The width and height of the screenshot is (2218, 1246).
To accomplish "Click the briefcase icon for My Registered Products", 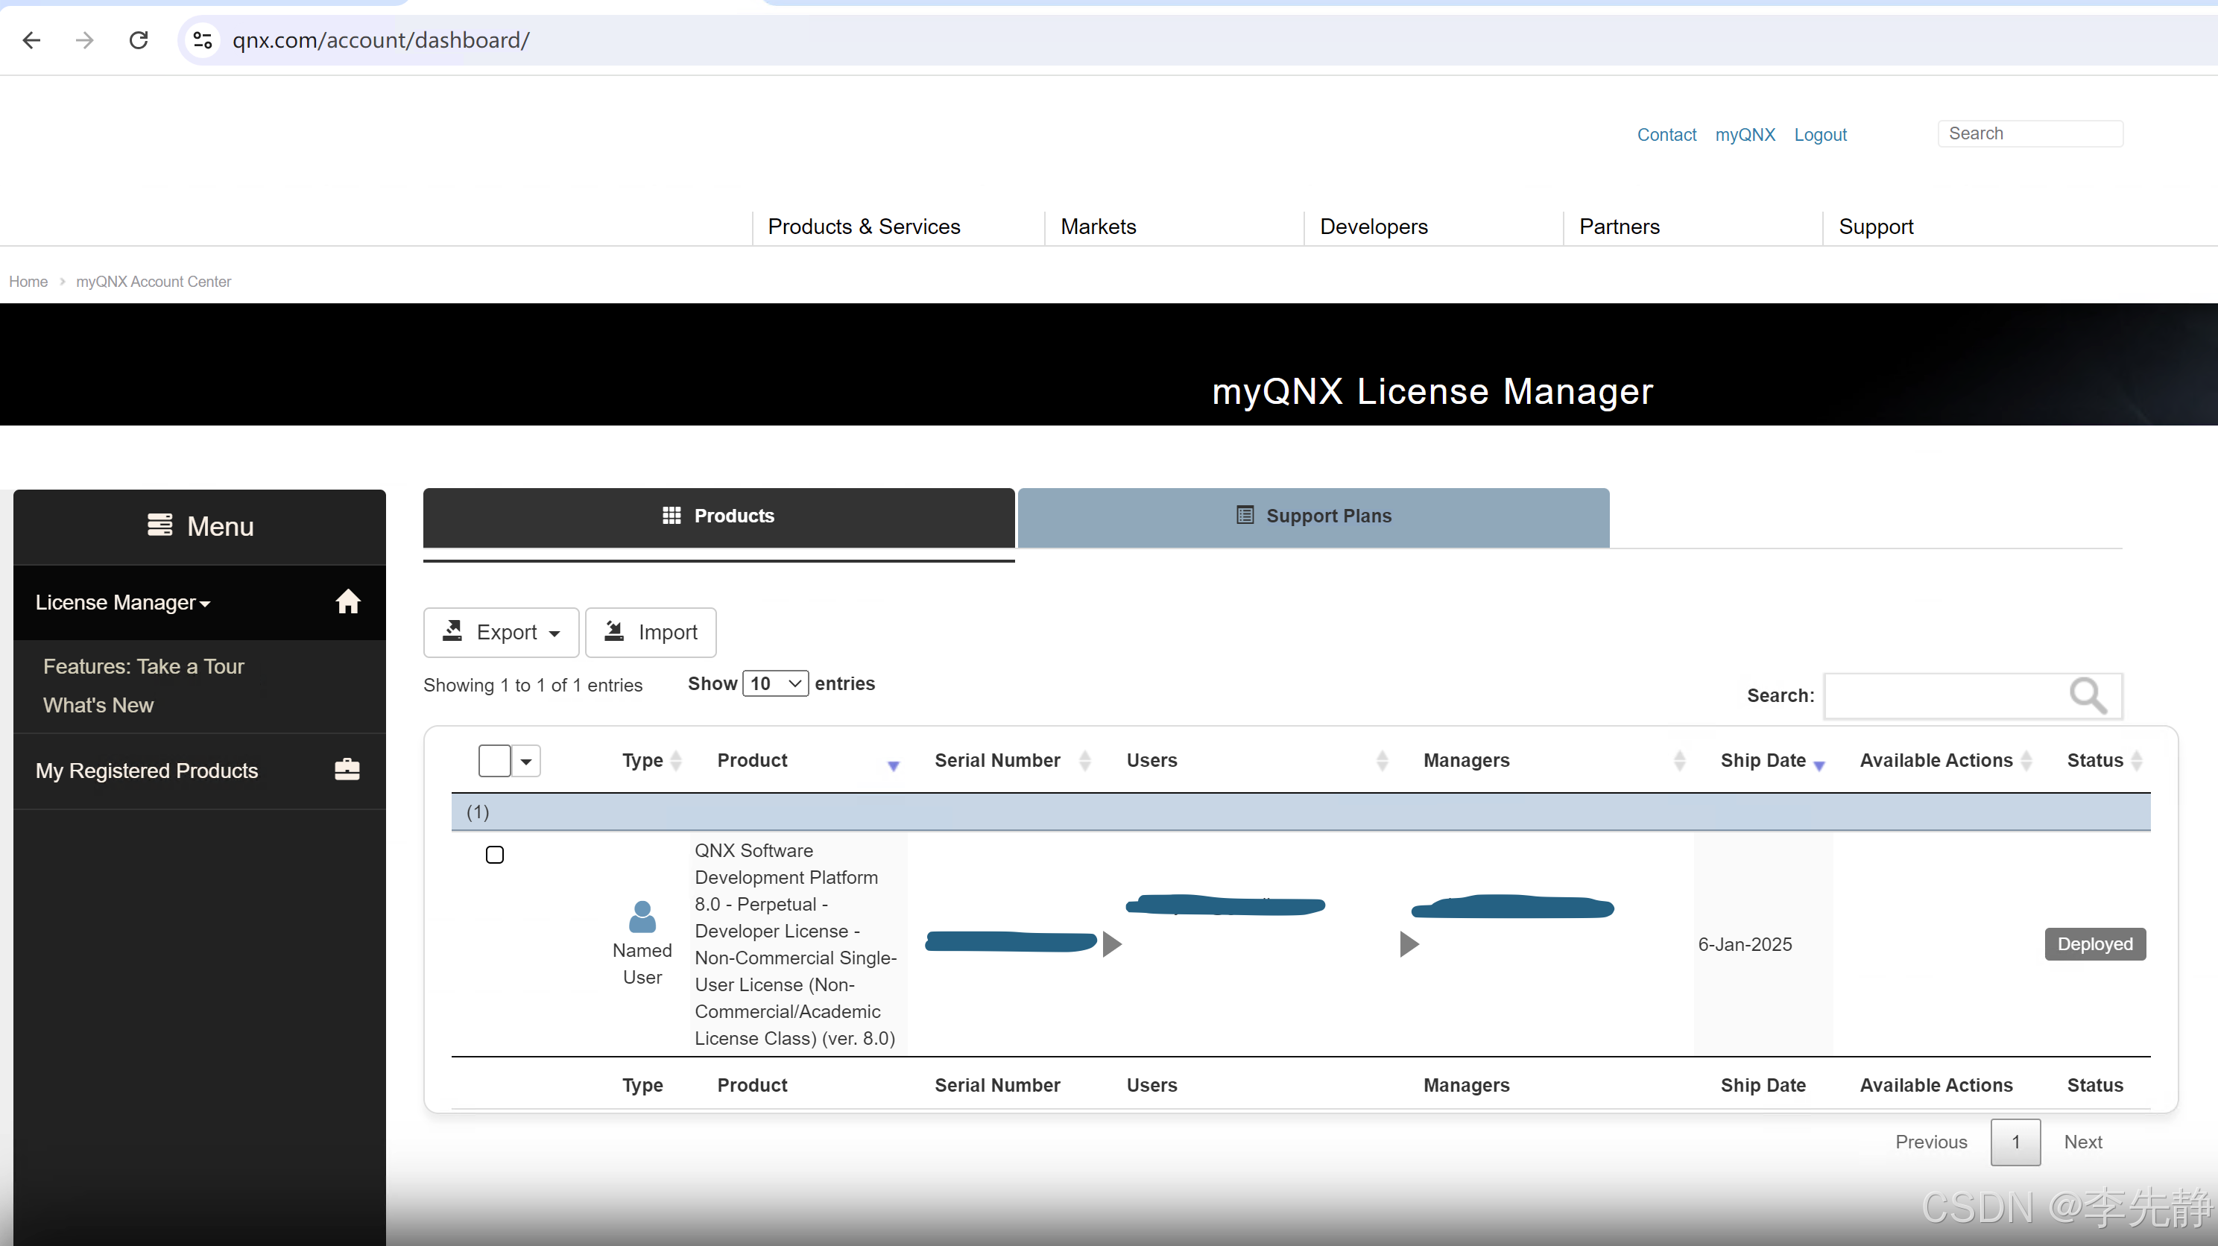I will pos(347,769).
